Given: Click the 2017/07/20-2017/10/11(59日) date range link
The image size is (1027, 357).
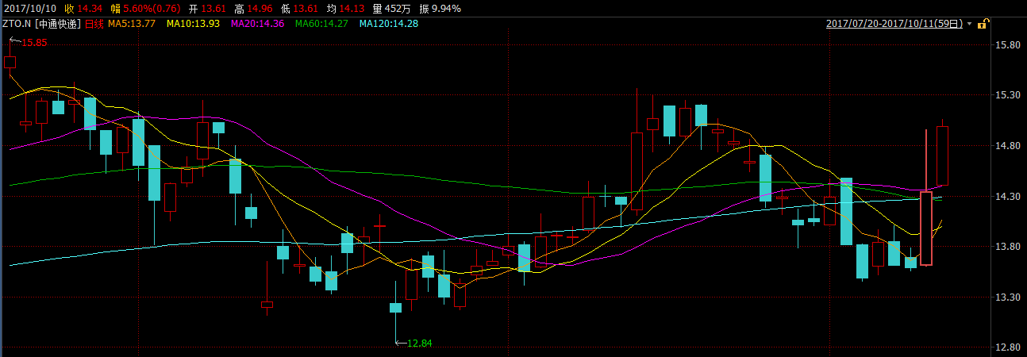Looking at the screenshot, I should tap(895, 24).
